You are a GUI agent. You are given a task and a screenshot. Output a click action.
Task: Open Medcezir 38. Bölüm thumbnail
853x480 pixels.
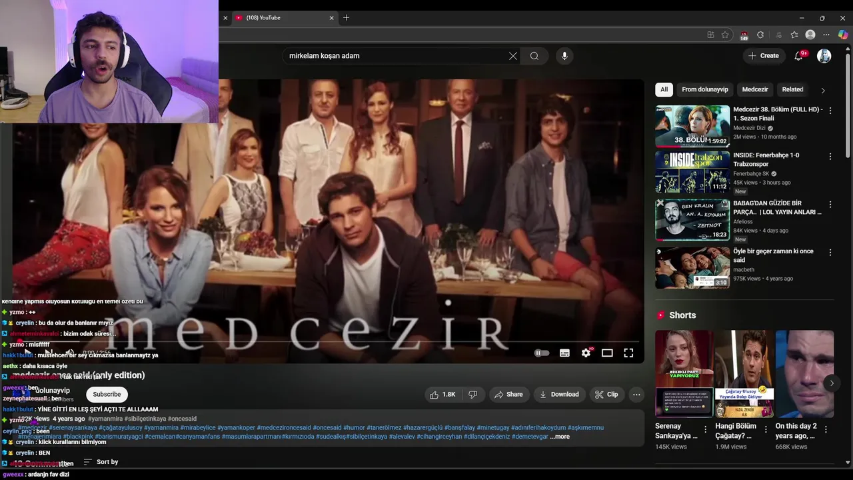click(692, 126)
